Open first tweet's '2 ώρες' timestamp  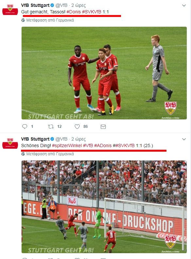click(78, 5)
